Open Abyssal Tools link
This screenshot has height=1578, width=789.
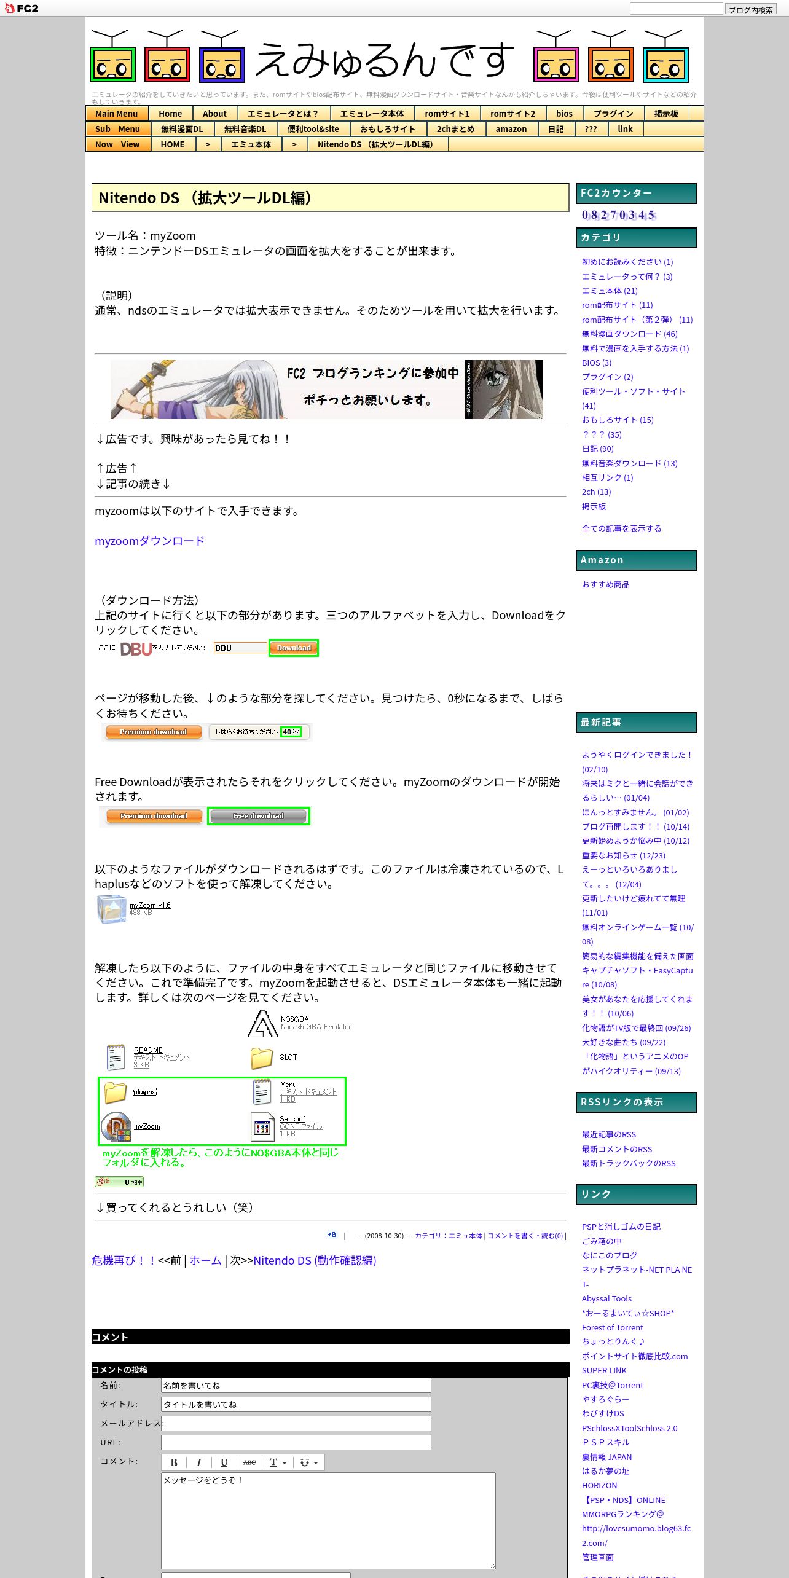[x=606, y=1298]
